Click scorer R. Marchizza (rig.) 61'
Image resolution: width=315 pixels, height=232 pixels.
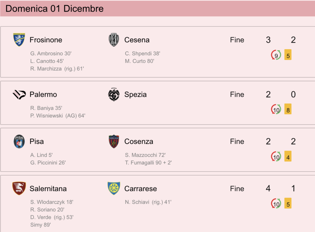tap(57, 69)
